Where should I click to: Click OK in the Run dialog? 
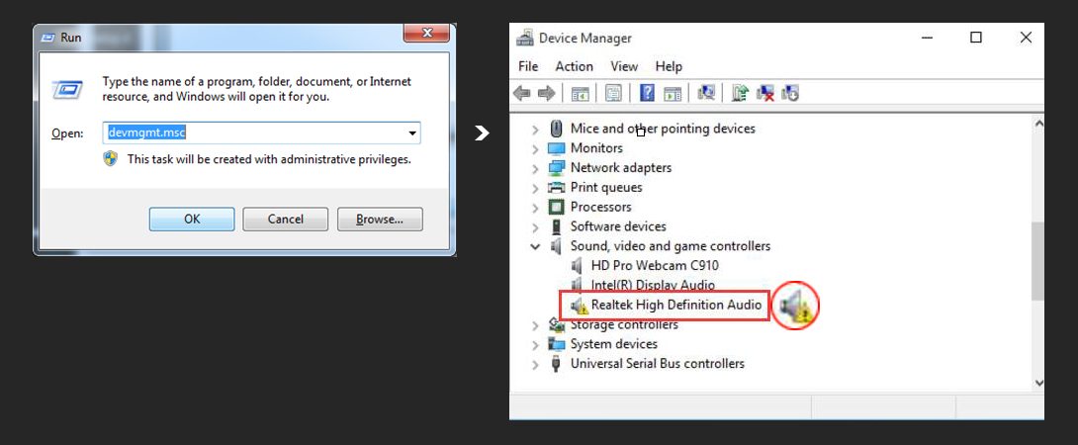pyautogui.click(x=192, y=220)
